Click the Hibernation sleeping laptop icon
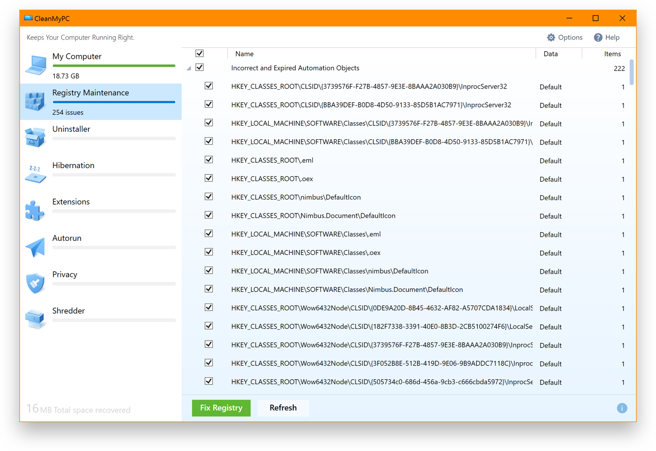656x451 pixels. (35, 174)
